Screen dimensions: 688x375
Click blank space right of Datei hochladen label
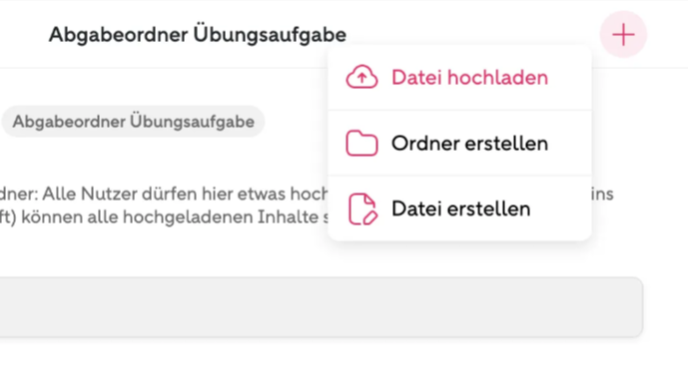pos(569,78)
